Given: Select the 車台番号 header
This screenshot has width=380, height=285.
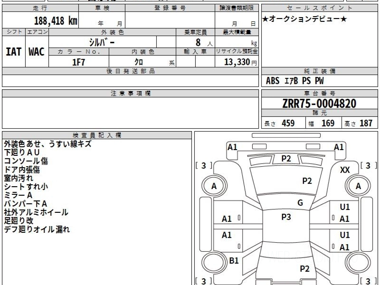Looking at the screenshot, I should (320, 93).
